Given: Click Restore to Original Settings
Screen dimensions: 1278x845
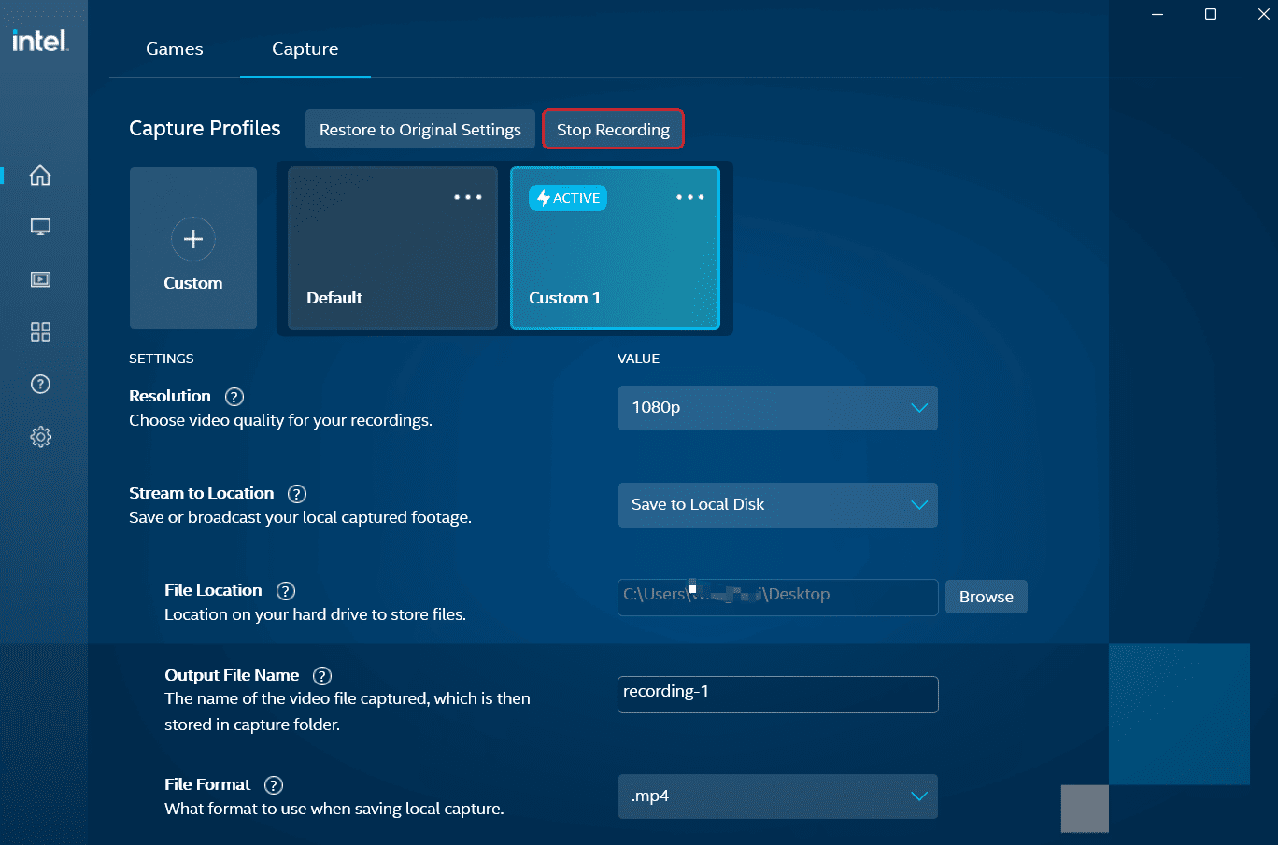Looking at the screenshot, I should point(419,129).
